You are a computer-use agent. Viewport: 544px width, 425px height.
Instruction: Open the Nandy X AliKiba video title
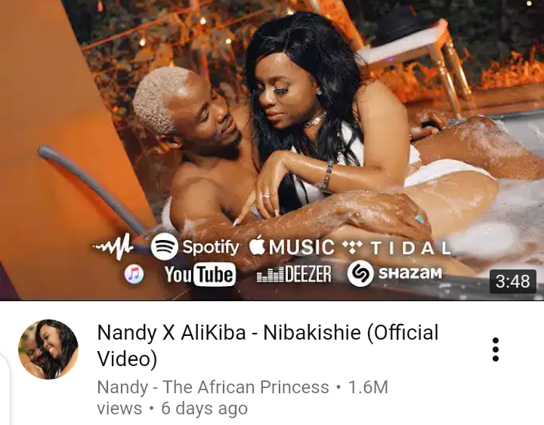tap(267, 345)
